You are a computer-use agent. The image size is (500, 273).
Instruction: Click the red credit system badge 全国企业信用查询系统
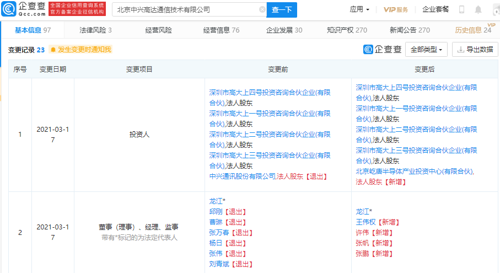click(x=77, y=9)
